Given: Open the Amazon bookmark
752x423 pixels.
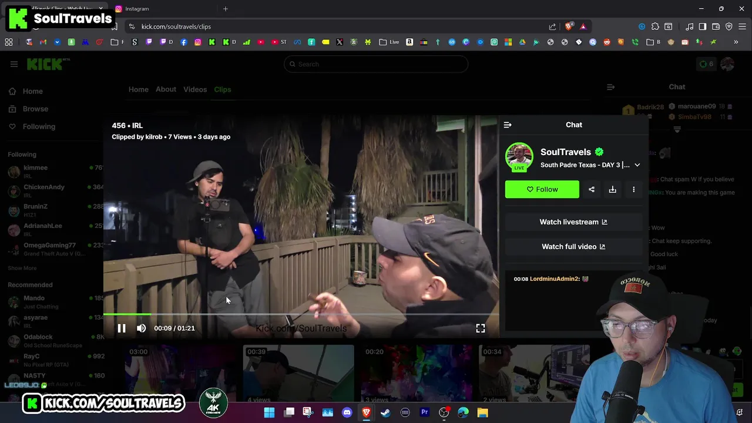Looking at the screenshot, I should tap(409, 42).
